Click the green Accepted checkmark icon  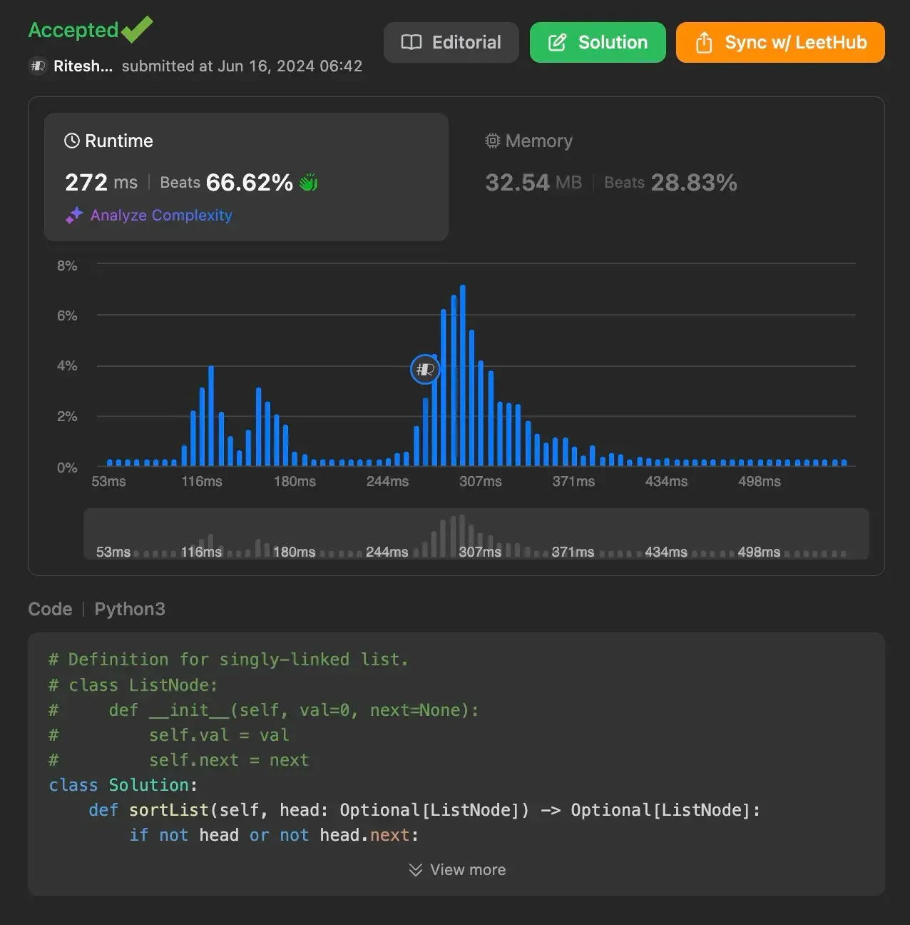point(137,29)
